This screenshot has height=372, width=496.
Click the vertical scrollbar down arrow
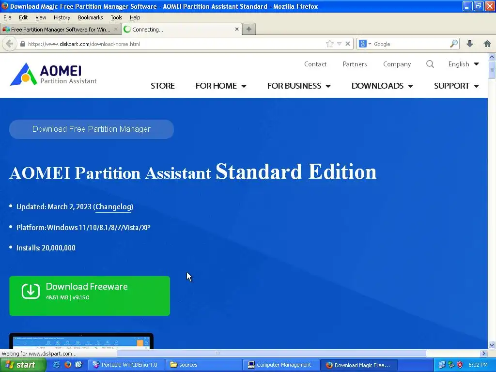(492, 345)
